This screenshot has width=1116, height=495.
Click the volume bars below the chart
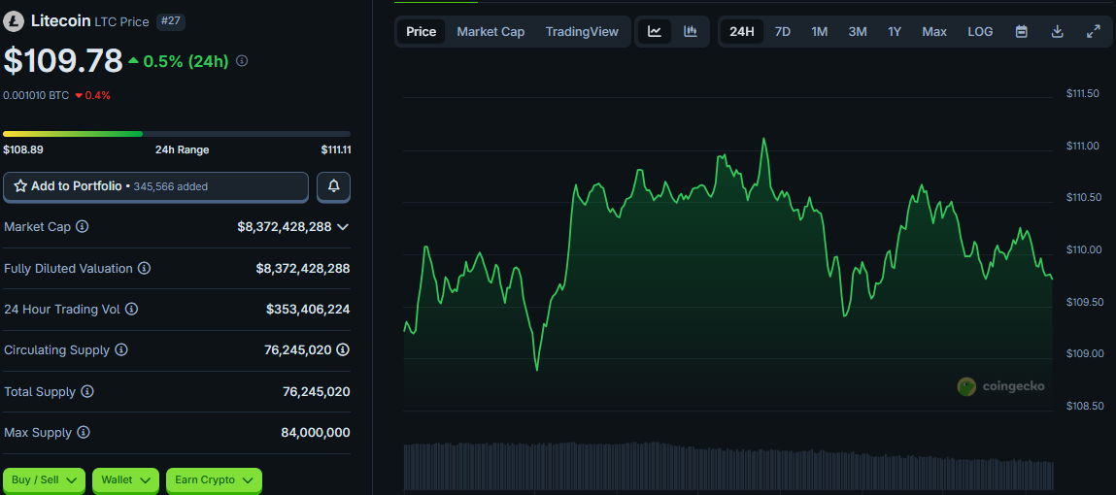pyautogui.click(x=727, y=466)
